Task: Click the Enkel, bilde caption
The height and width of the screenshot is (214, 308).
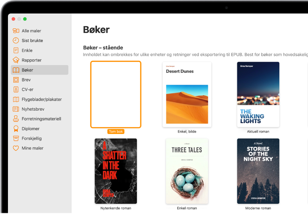Action: coord(187,131)
